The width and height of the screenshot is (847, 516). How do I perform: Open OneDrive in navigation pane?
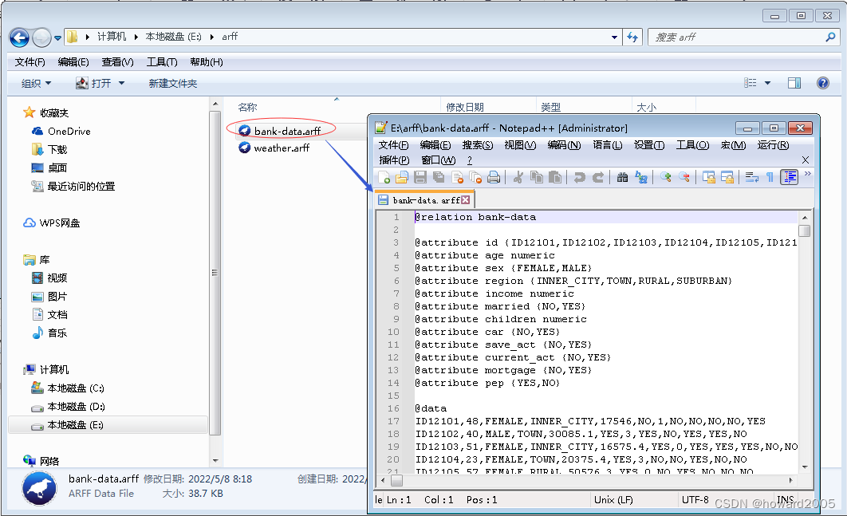(69, 132)
